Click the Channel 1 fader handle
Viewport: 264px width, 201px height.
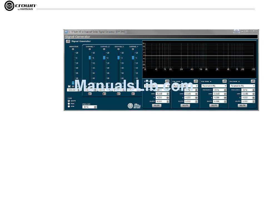click(x=90, y=58)
